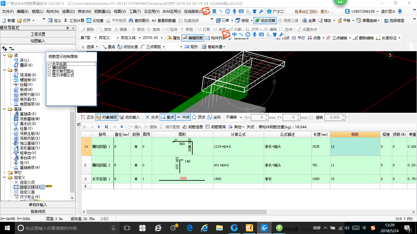Open the 钢筋量(Q) menu
417x234 pixels.
click(102, 12)
